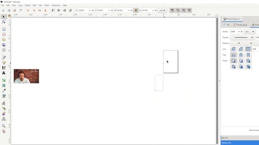Open the Path menu
259x145 pixels.
(x=34, y=5)
